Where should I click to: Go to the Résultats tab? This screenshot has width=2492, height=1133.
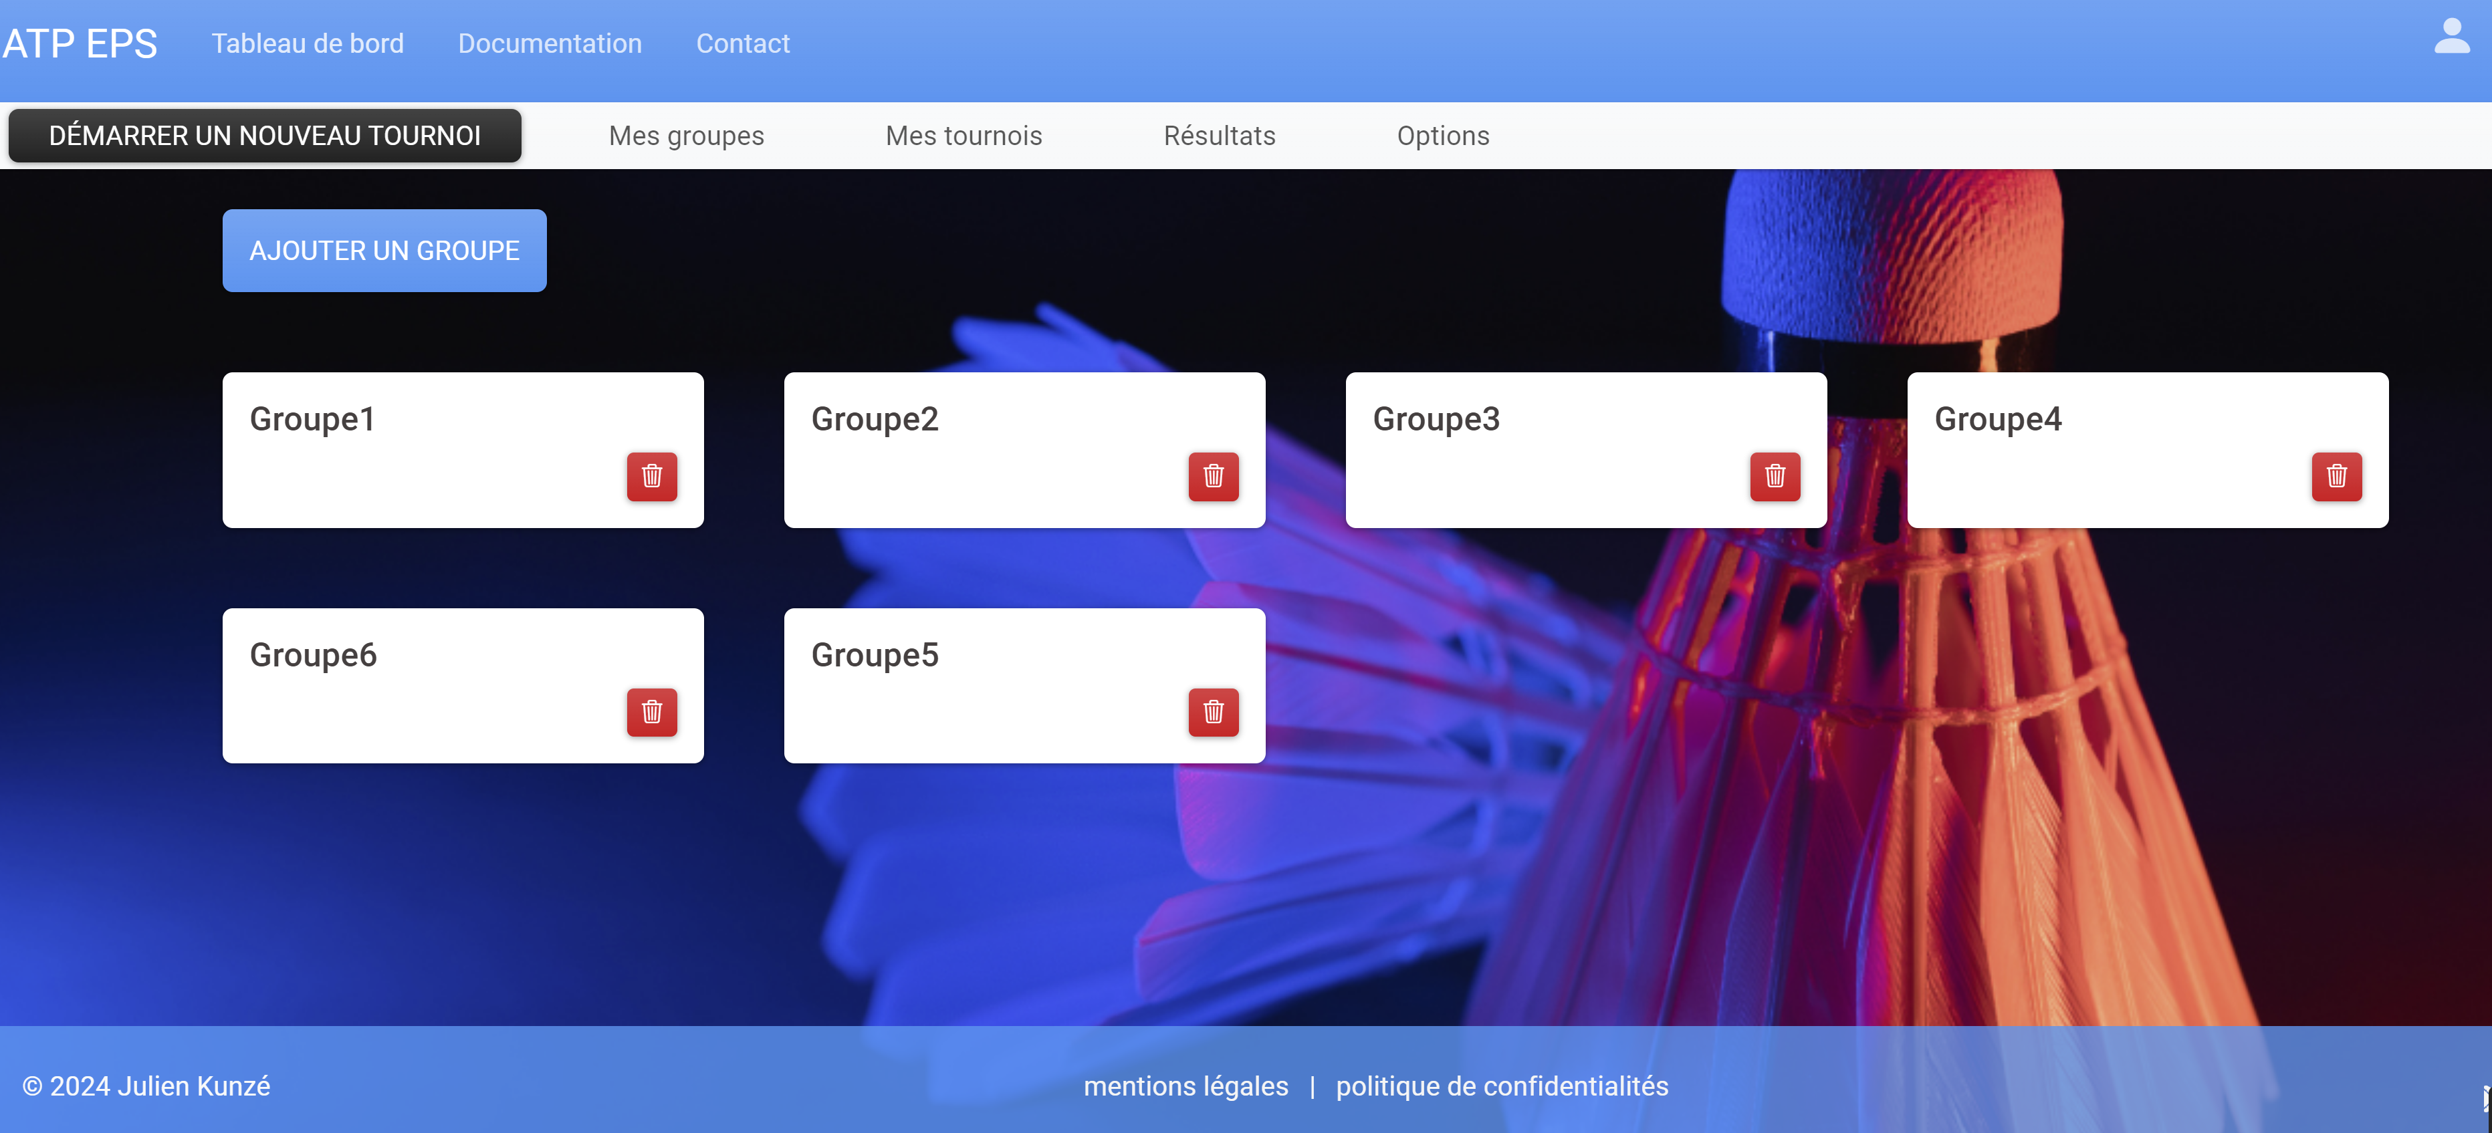coord(1219,135)
